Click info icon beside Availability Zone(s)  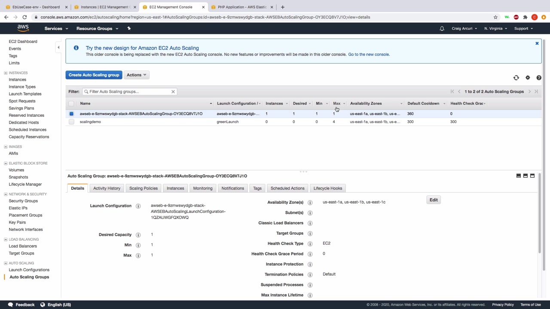[310, 203]
